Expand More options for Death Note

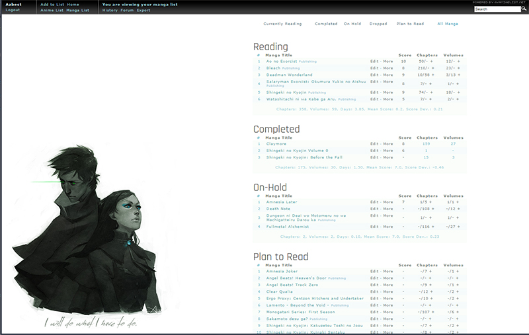(388, 209)
